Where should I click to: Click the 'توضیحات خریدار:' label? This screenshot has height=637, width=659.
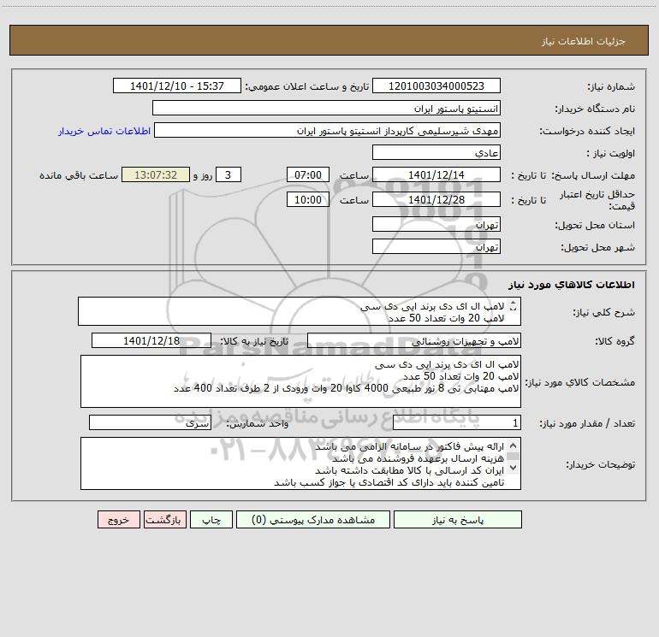pyautogui.click(x=601, y=464)
